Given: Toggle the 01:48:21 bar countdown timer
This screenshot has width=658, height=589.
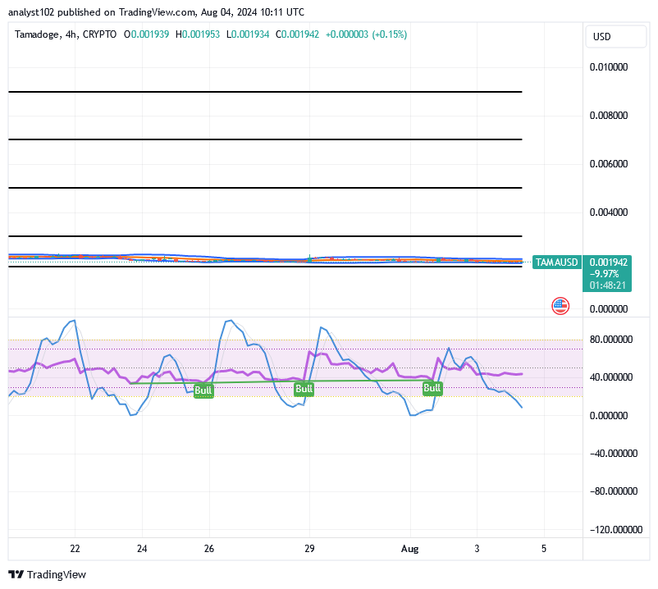Looking at the screenshot, I should [x=607, y=283].
